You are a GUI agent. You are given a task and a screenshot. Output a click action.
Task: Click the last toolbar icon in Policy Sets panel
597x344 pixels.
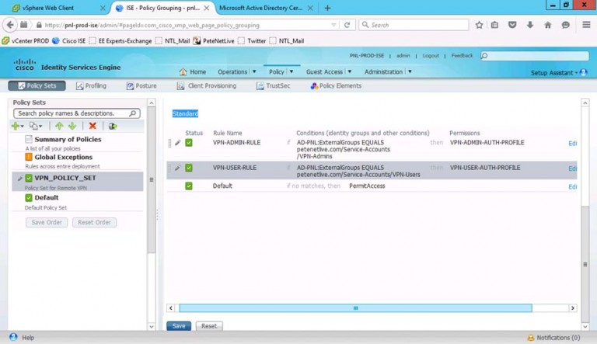pos(112,126)
